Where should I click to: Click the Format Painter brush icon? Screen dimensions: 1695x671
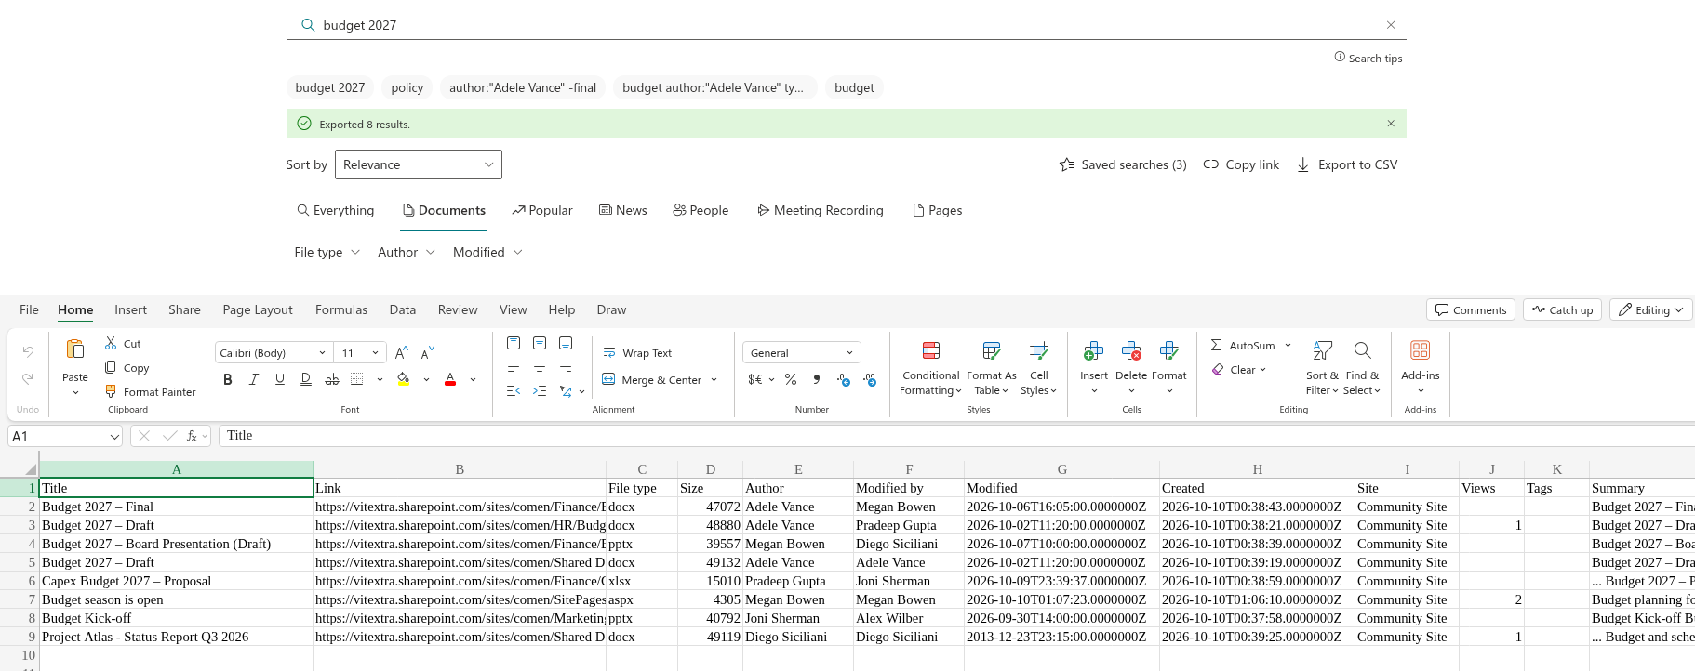click(x=111, y=391)
